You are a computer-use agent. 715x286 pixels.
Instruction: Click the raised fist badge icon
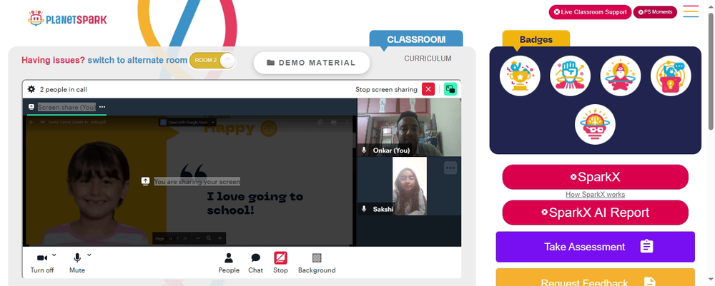(570, 76)
